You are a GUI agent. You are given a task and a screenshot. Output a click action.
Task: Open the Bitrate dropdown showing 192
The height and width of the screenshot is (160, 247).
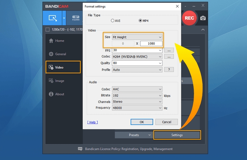click(137, 95)
